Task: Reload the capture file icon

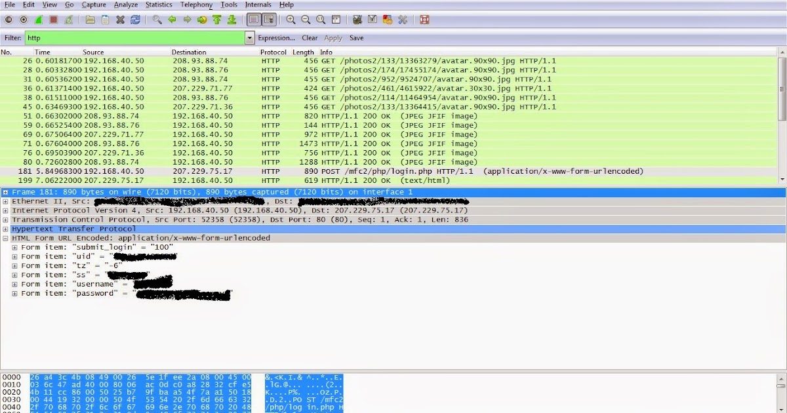Action: click(135, 20)
